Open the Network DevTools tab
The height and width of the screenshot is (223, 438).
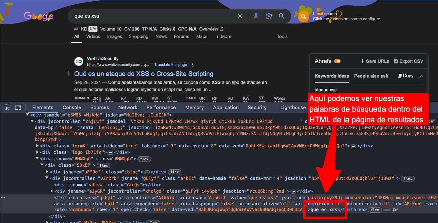[127, 107]
